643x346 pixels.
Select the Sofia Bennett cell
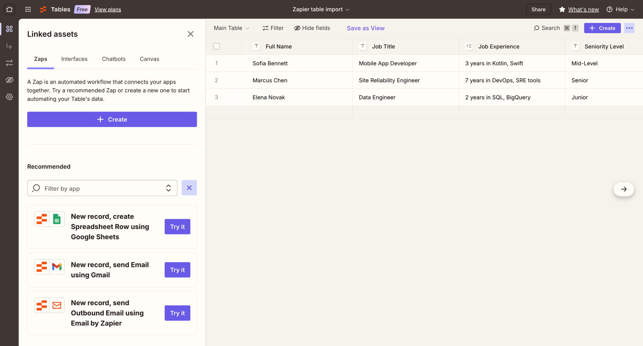[x=299, y=63]
